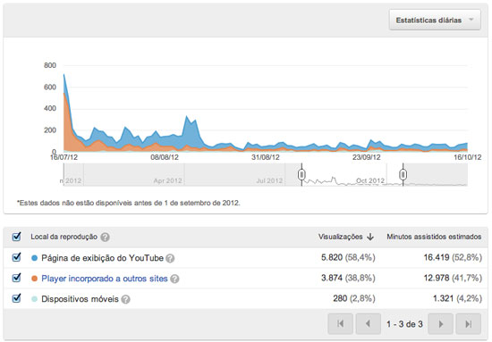Go to next page of results

[440, 324]
